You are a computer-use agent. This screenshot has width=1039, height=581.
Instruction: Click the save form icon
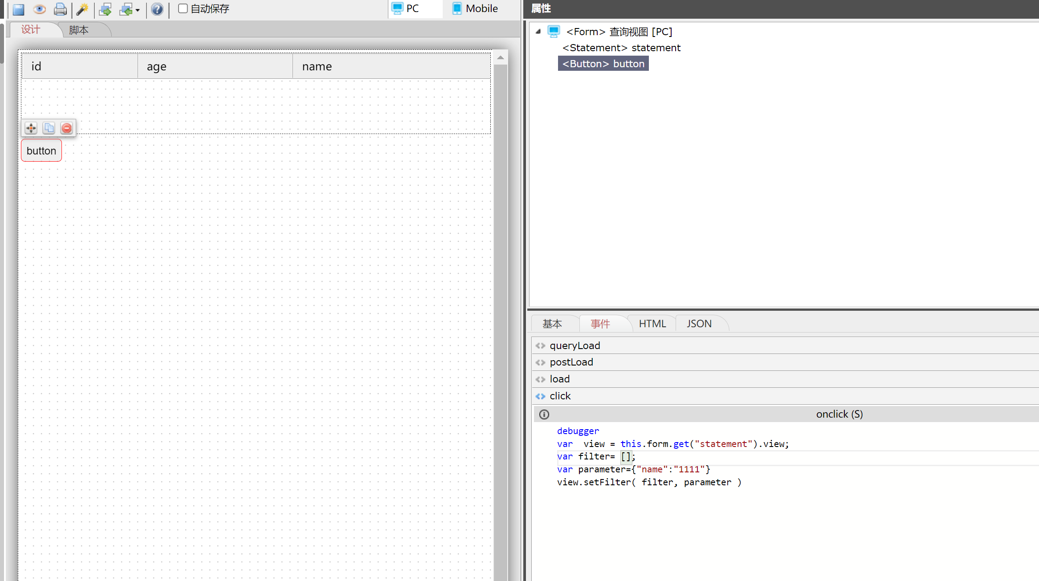18,9
